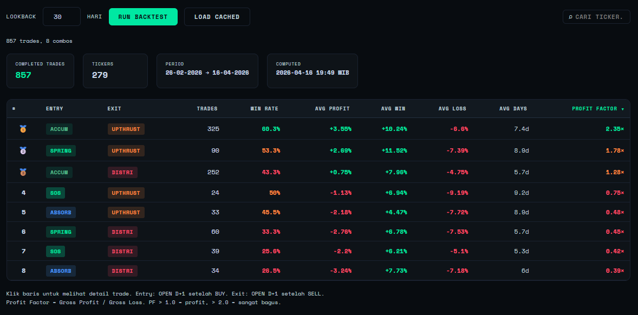638x315 pixels.
Task: Click the 9.2d average days cell
Action: pos(521,193)
